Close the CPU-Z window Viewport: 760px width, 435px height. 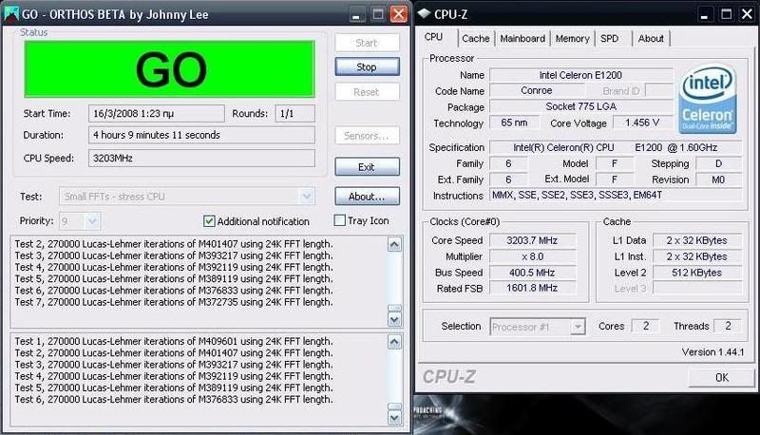click(748, 14)
